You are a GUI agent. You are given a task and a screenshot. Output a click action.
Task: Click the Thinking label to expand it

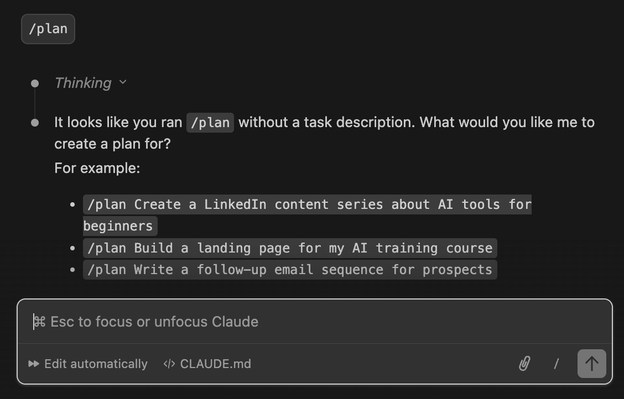click(x=82, y=82)
